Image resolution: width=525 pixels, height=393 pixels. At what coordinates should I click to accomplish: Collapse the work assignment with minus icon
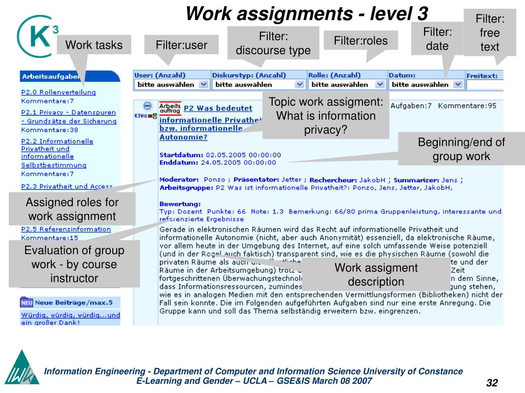pyautogui.click(x=147, y=106)
